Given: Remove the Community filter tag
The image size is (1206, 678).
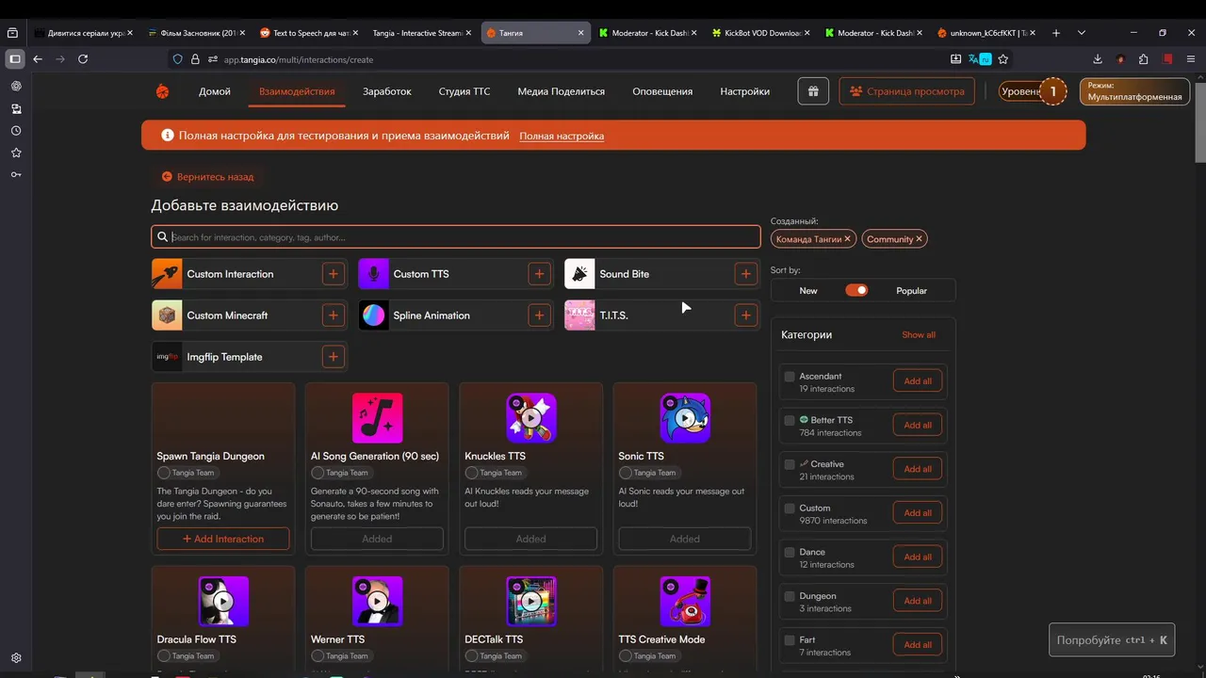Looking at the screenshot, I should click(919, 239).
